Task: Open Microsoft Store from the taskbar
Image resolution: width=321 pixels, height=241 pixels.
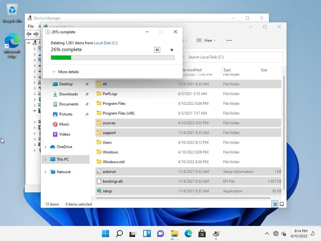Action: pyautogui.click(x=202, y=233)
